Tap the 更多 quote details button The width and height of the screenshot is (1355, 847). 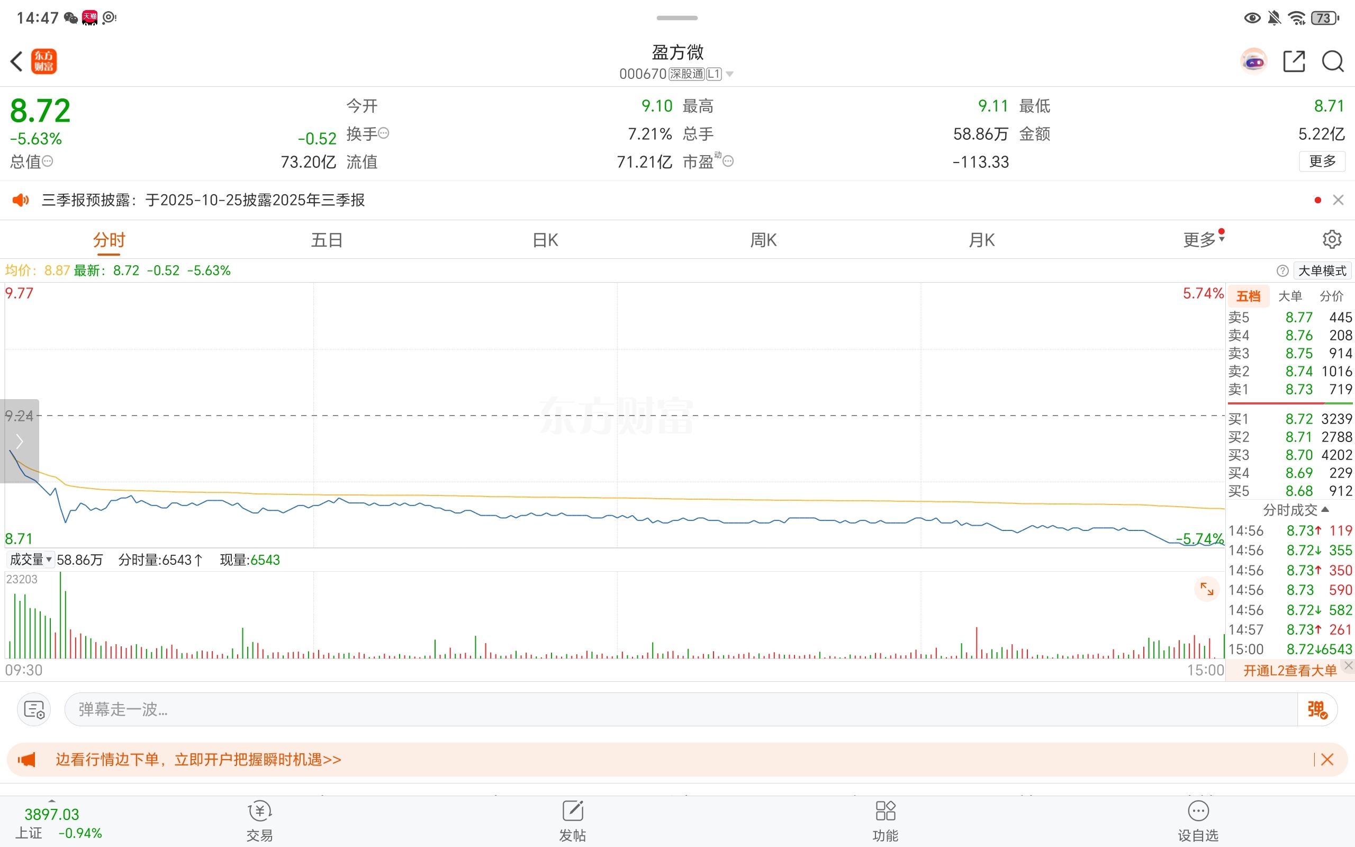point(1322,161)
